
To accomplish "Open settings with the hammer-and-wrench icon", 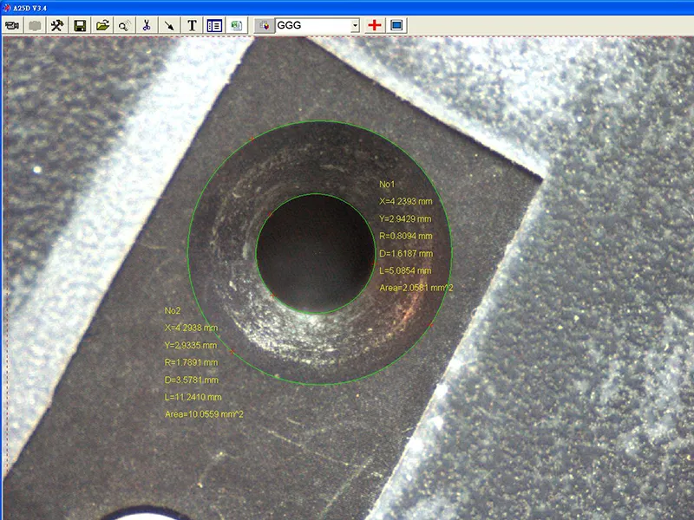I will tap(56, 26).
